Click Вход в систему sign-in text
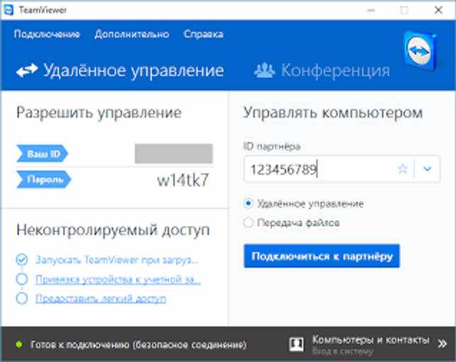The width and height of the screenshot is (456, 362). click(x=343, y=351)
